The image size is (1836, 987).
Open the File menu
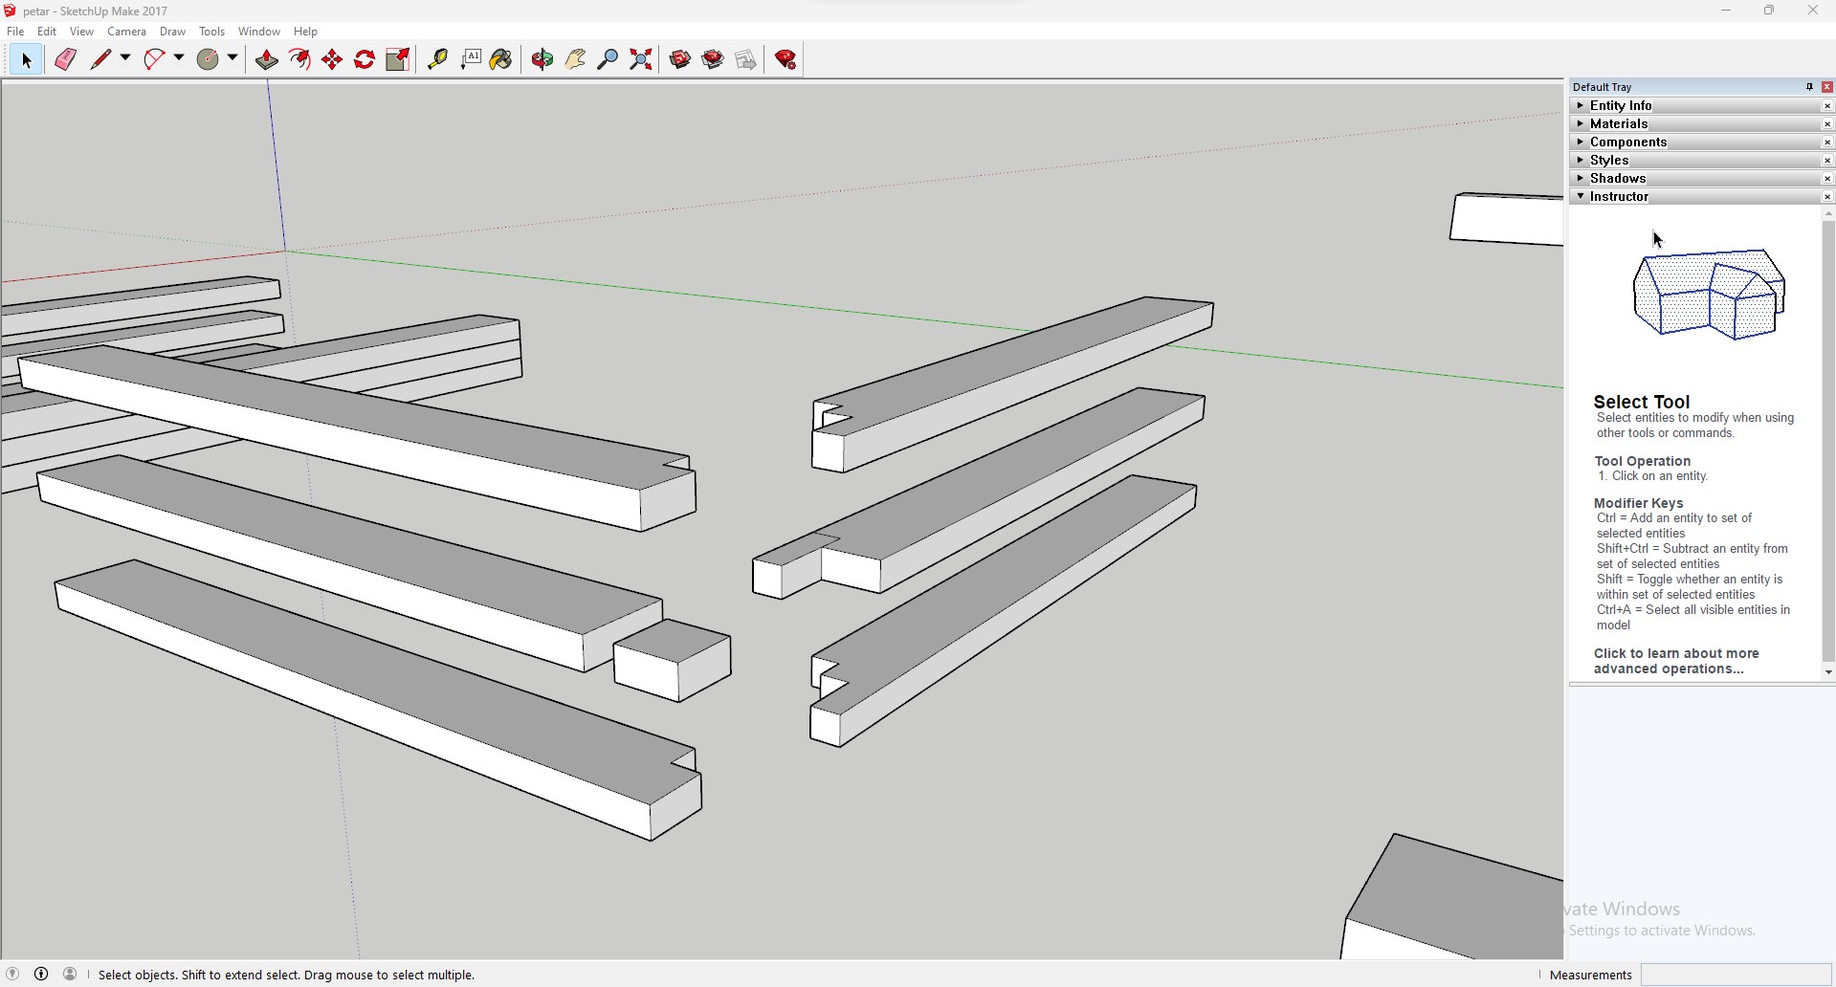tap(15, 32)
